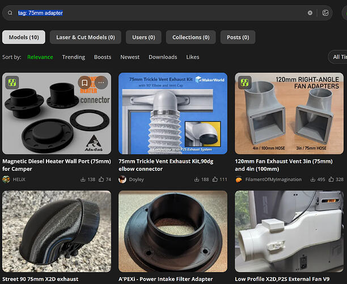347x284 pixels.
Task: Sort results by Relevance
Action: click(x=40, y=57)
